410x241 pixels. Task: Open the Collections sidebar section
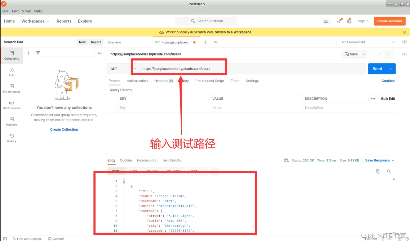click(11, 55)
